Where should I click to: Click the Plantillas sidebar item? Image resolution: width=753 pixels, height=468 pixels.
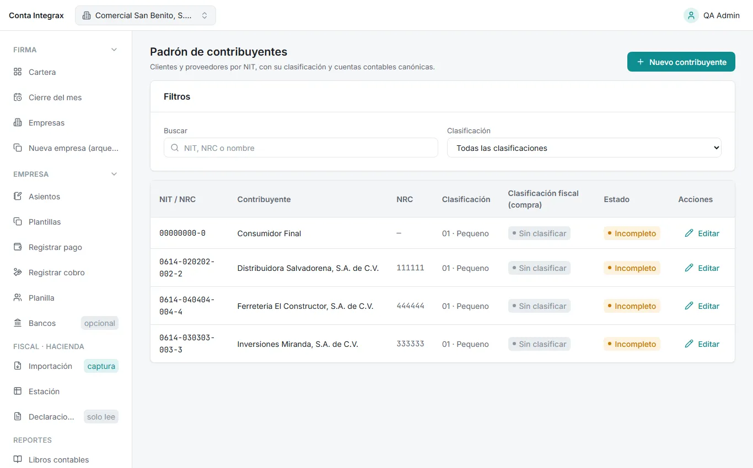tap(66, 222)
